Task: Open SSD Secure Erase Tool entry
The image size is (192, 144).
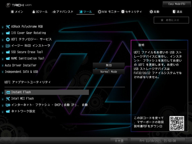Action: (x=27, y=52)
